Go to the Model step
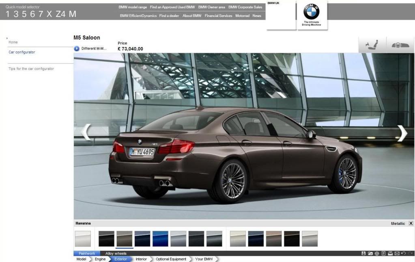Screen dimensions: 415x262 (81, 259)
